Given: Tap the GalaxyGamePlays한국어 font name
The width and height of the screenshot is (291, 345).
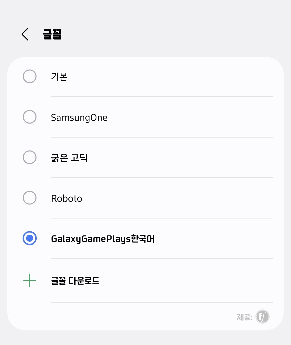Looking at the screenshot, I should coord(103,239).
